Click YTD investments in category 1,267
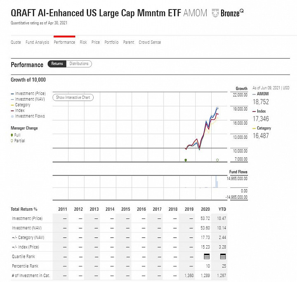The width and height of the screenshot is (297, 282). click(x=222, y=275)
